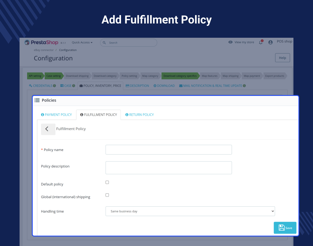Screen dimensions: 313x246
Task: Open the Handling time dropdown
Action: pos(190,211)
